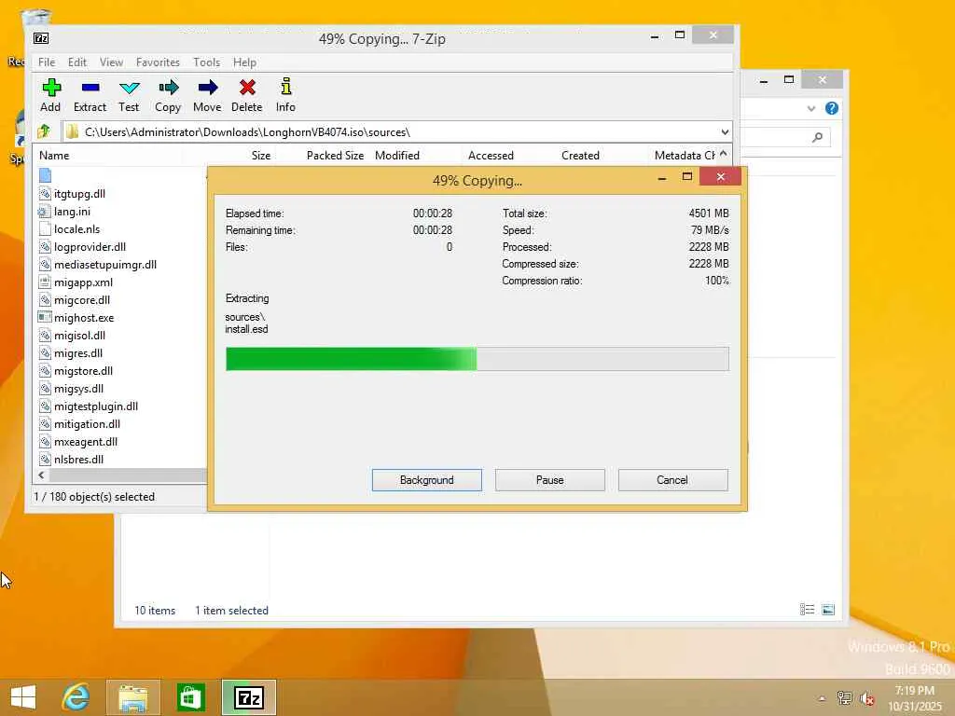The image size is (955, 716).
Task: Sort by Packed Size column header
Action: (x=335, y=156)
